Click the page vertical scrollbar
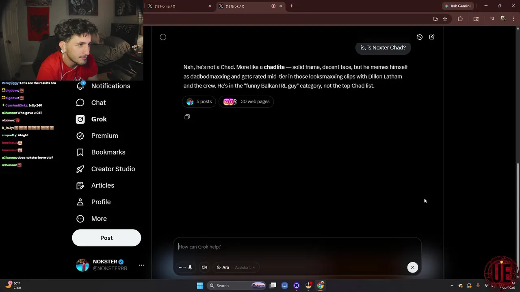 [x=518, y=219]
